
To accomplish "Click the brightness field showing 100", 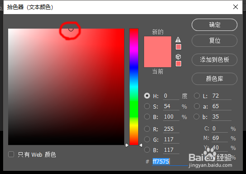I will pos(171,117).
